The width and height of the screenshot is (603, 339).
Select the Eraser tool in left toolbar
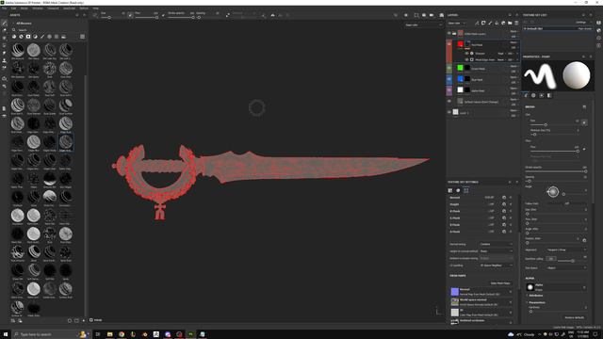click(x=4, y=30)
